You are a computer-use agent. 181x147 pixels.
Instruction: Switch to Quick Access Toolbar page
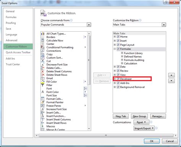coord(18,52)
